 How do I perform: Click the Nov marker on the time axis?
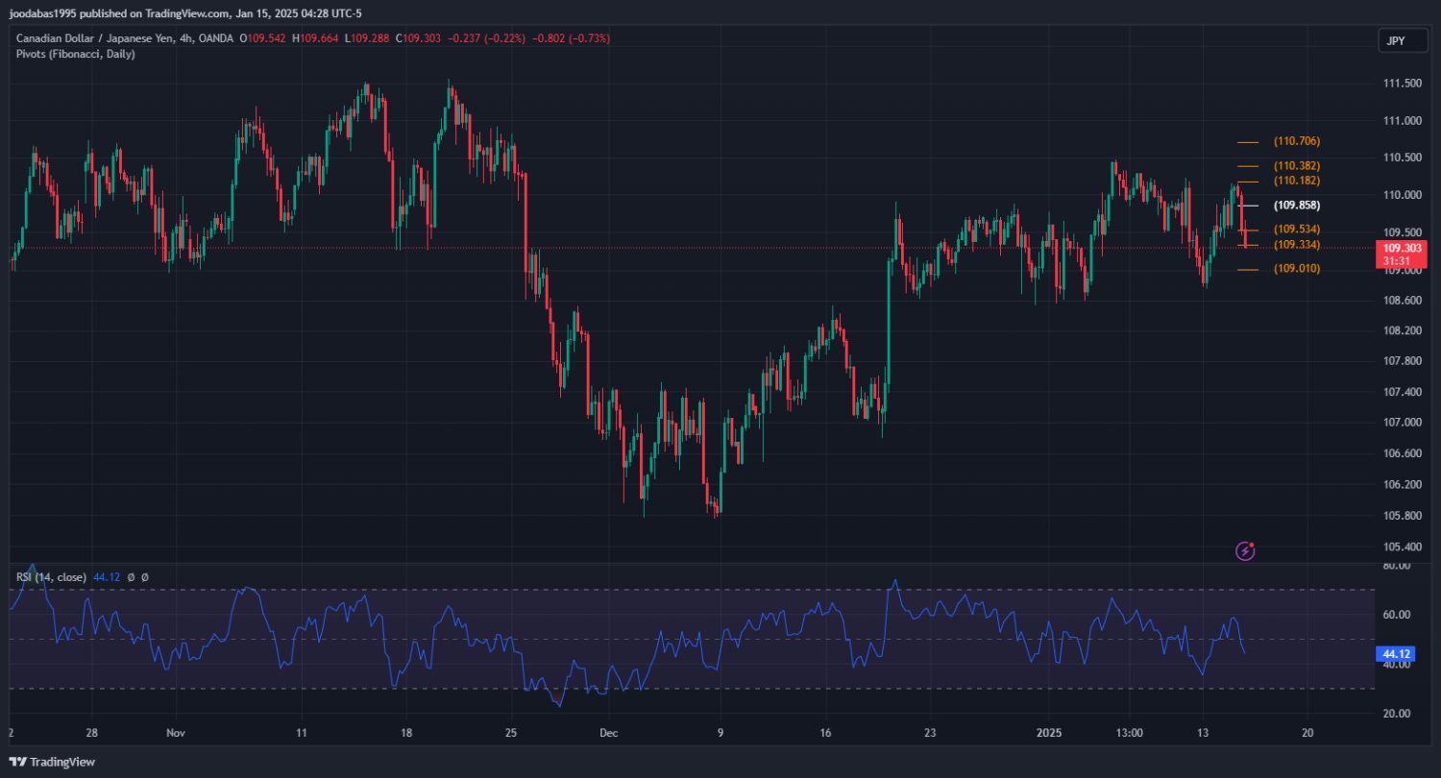(x=175, y=732)
